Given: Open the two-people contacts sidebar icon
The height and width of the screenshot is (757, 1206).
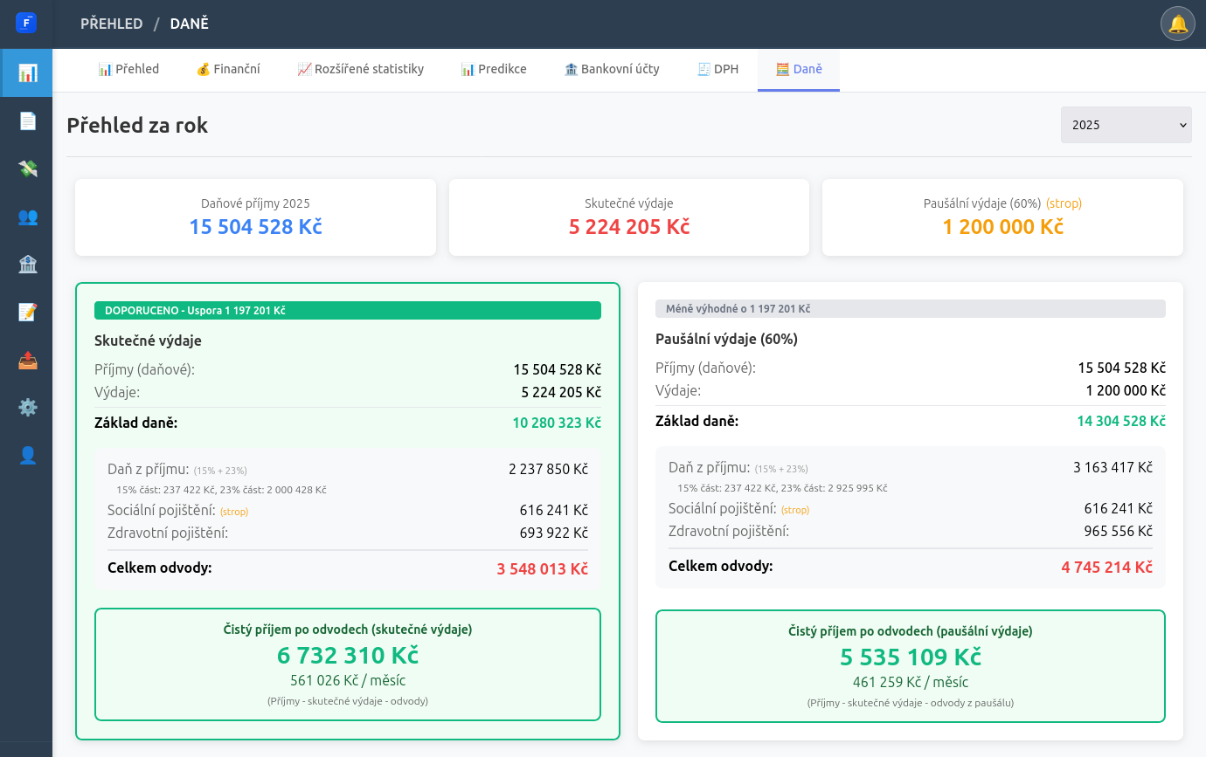Looking at the screenshot, I should tap(27, 217).
